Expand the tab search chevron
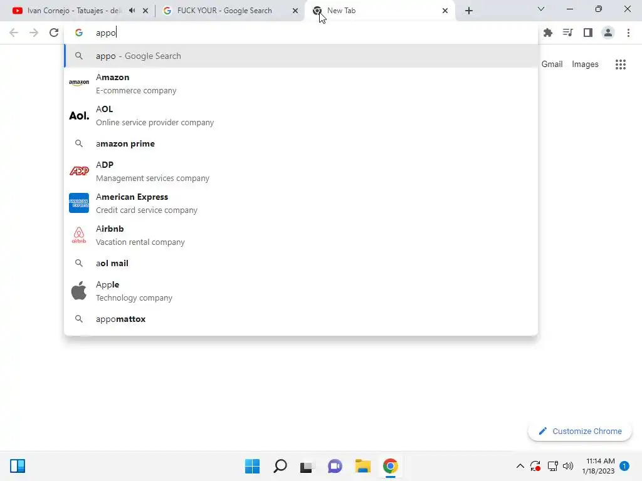Image resolution: width=642 pixels, height=481 pixels. pos(541,9)
